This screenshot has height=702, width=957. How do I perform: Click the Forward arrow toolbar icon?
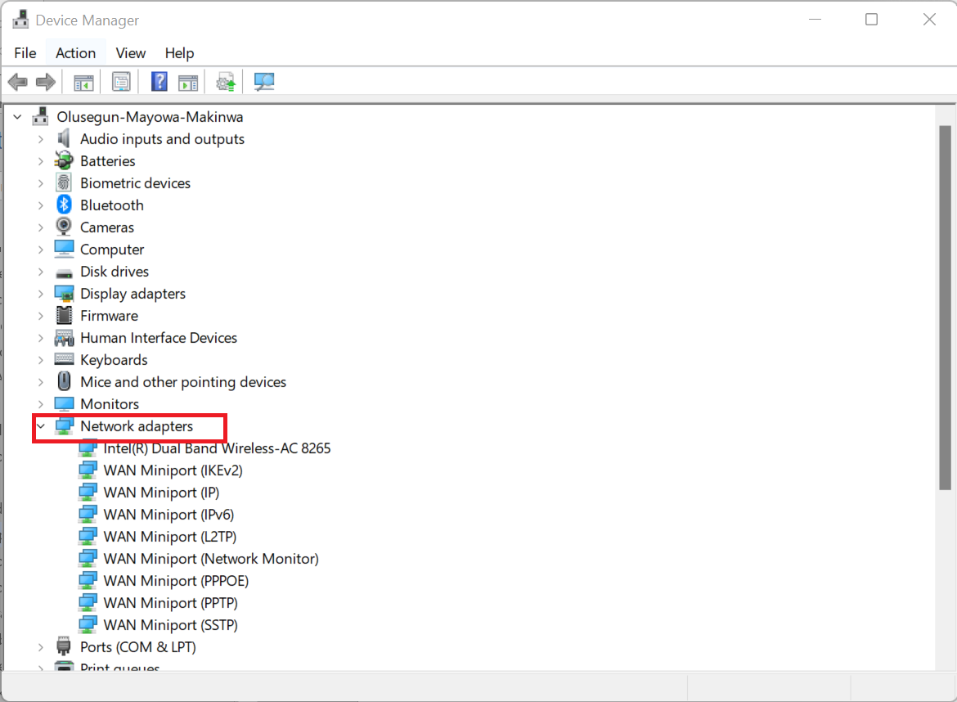click(x=46, y=82)
